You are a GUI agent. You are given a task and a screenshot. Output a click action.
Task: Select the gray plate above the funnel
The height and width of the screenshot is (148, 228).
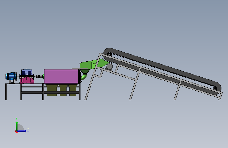(80, 68)
